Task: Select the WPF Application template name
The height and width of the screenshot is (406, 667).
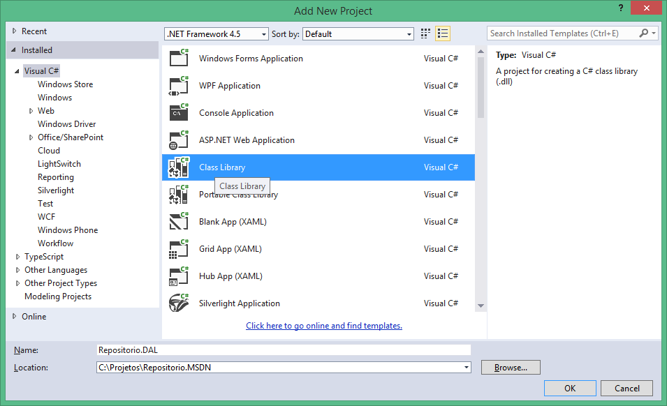Action: point(230,86)
